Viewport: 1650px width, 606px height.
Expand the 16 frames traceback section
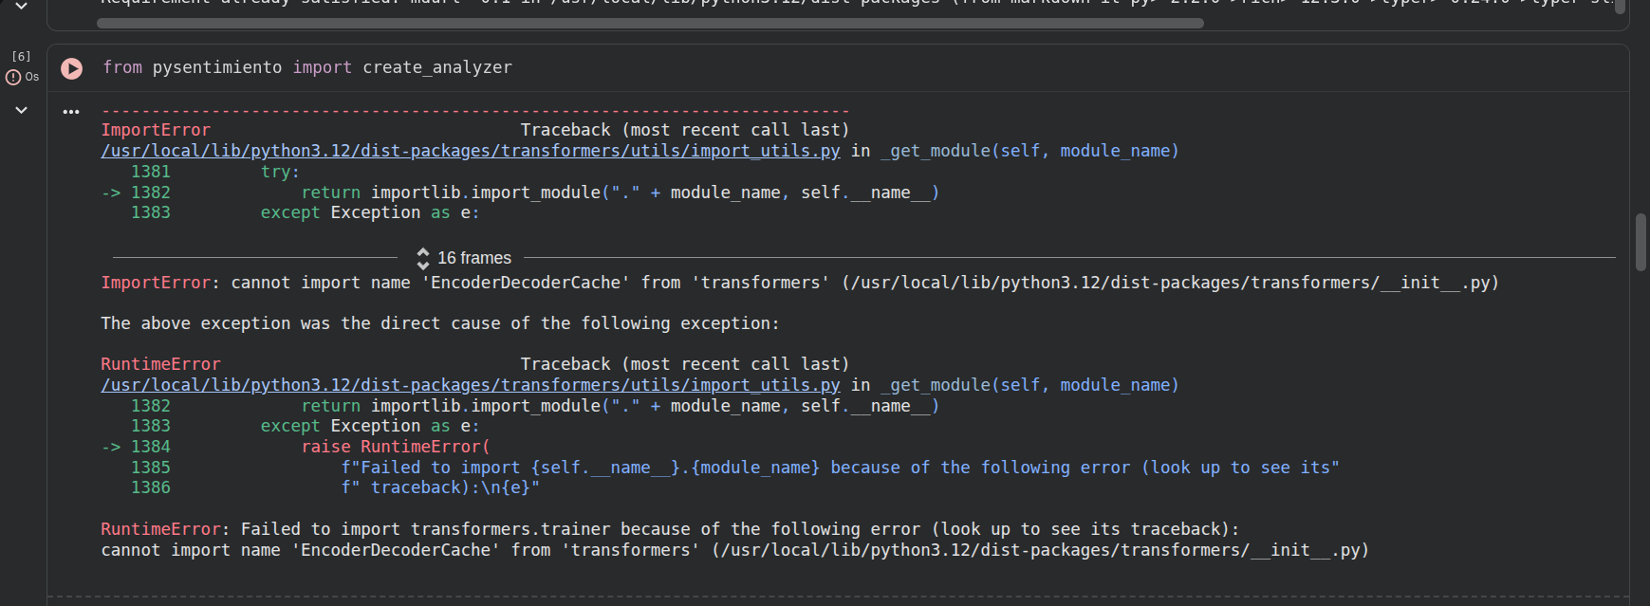coord(463,258)
